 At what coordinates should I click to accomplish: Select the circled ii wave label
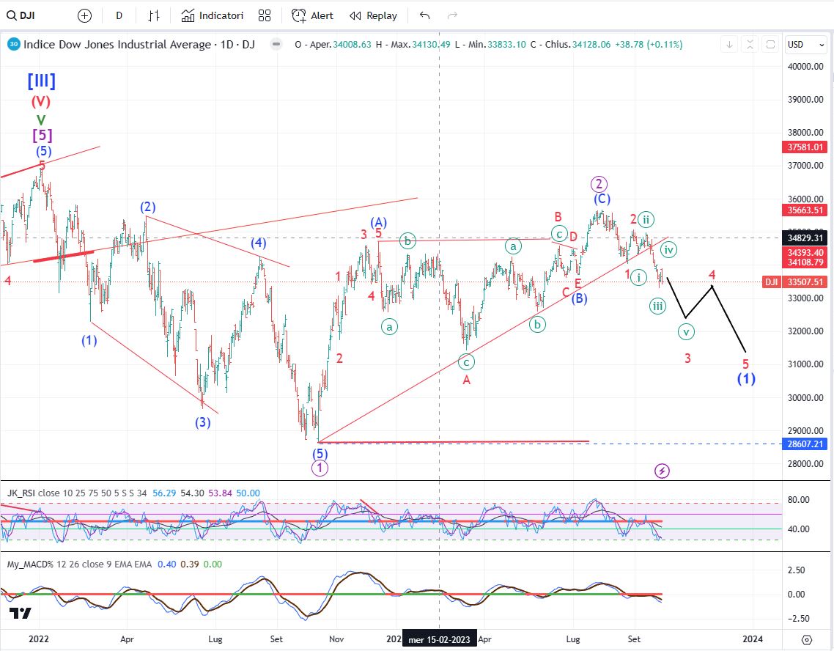645,219
